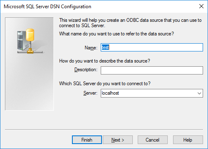The image size is (208, 149).
Task: Click the "Name:" label
Action: 91,48
